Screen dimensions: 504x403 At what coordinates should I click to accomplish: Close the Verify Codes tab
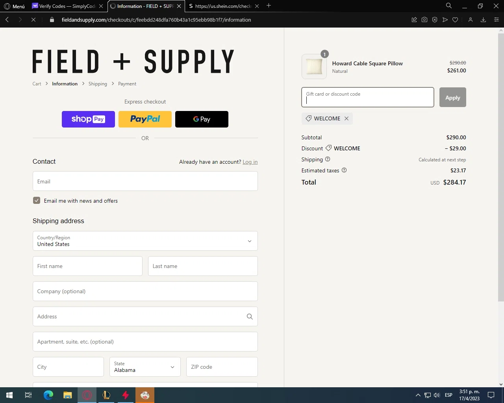click(x=101, y=6)
